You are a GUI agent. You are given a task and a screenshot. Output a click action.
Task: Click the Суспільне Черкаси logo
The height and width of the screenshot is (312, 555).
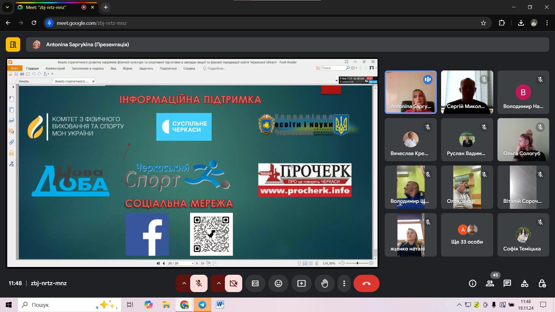pos(184,127)
